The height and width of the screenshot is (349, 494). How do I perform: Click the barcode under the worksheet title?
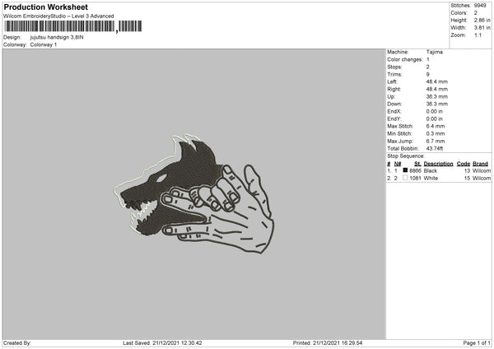pyautogui.click(x=73, y=26)
